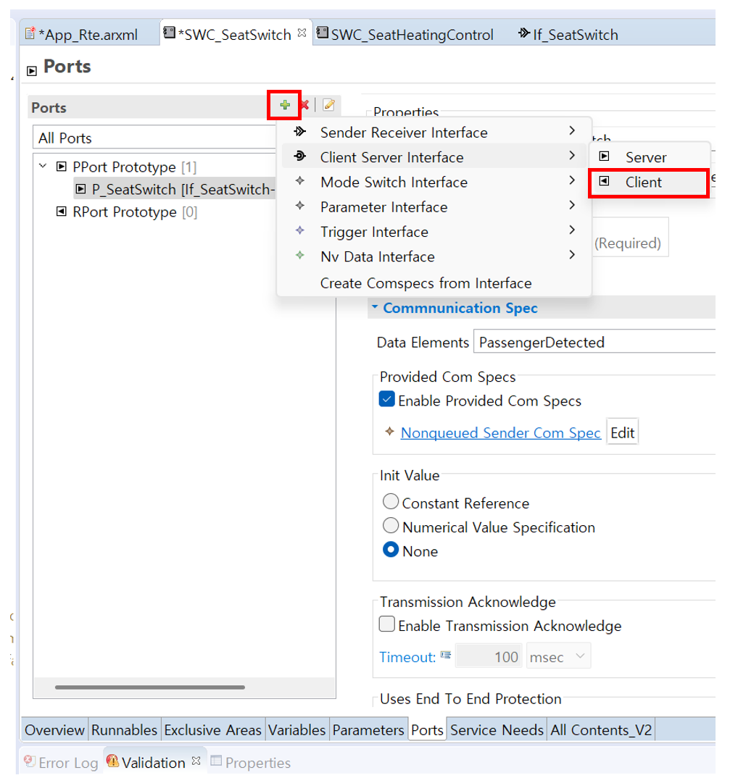738x783 pixels.
Task: Expand Sender Receiver Interface submenu arrow
Action: tap(572, 131)
